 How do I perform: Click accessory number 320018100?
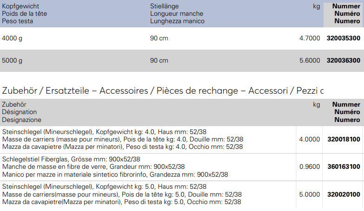344,139
